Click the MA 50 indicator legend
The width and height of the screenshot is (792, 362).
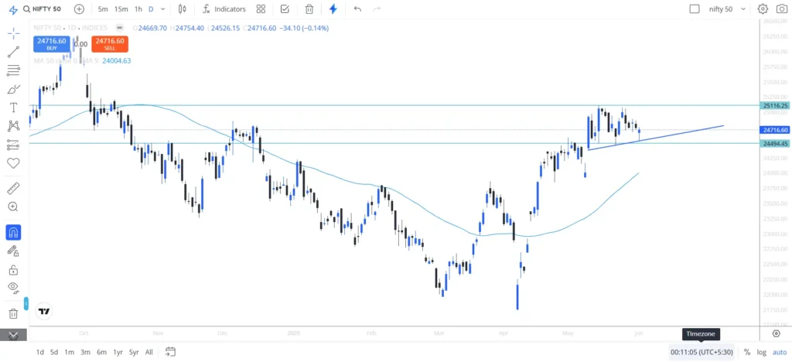66,60
